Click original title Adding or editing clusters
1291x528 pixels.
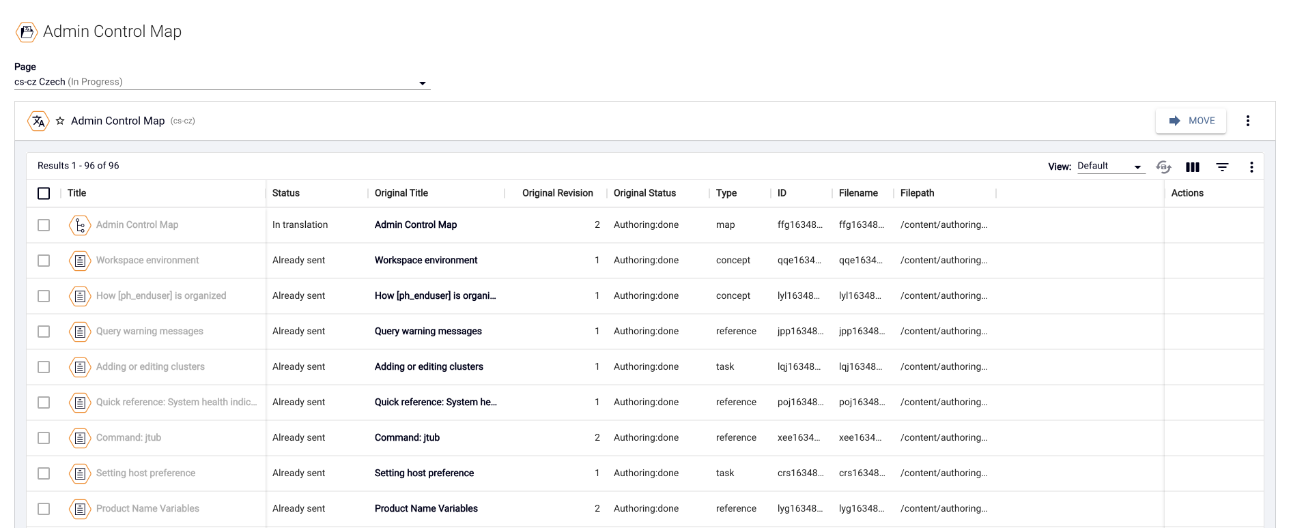[429, 367]
